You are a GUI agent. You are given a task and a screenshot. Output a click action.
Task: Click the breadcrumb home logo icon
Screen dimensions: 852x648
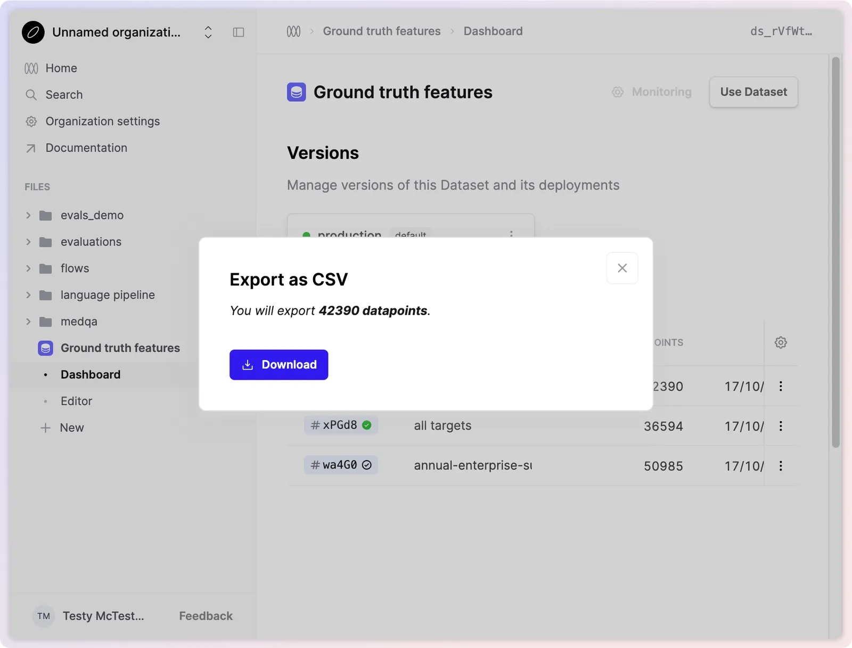point(293,31)
